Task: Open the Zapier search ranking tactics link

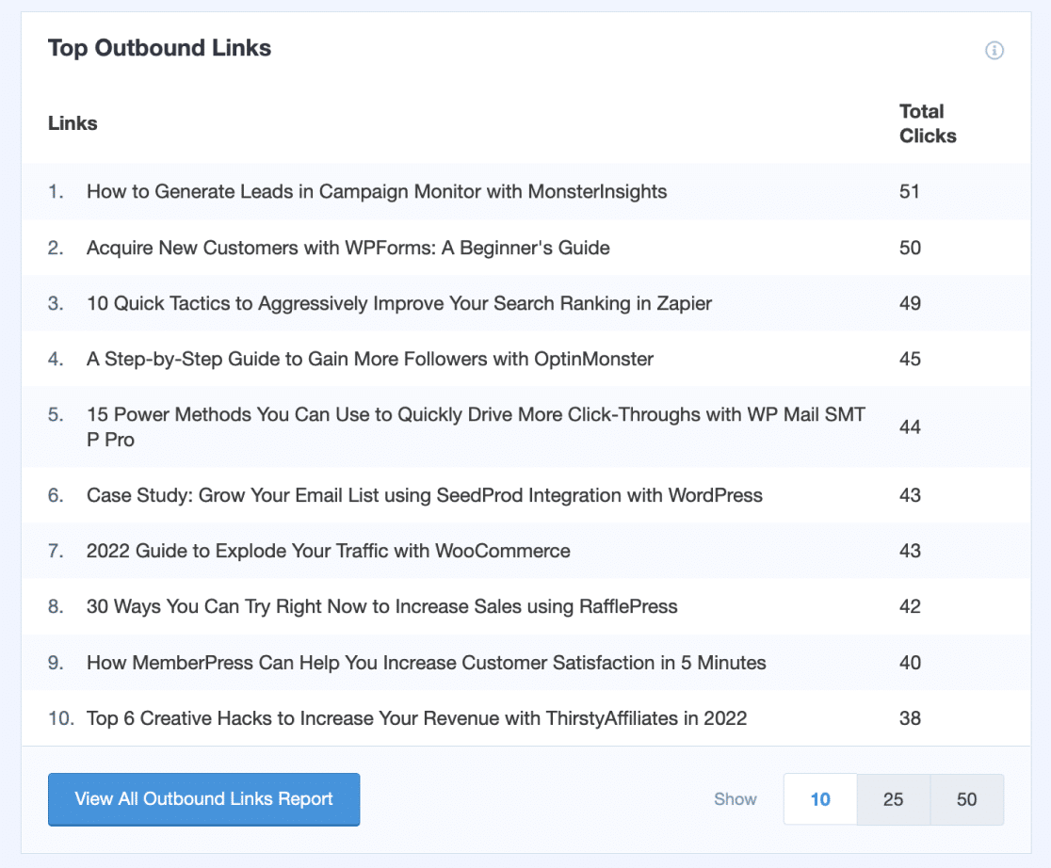Action: (x=399, y=303)
